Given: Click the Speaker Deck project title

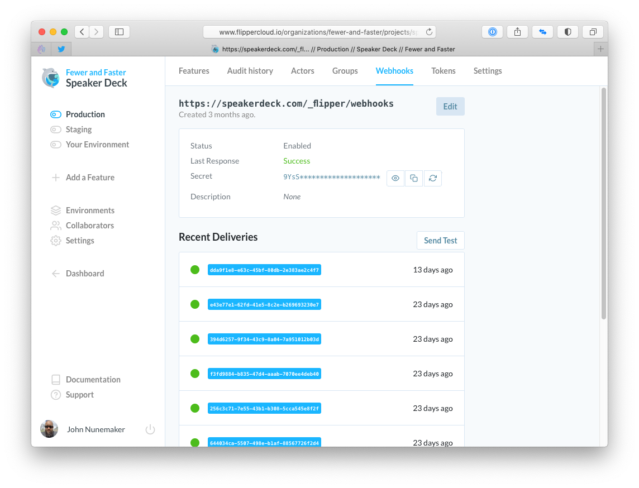Looking at the screenshot, I should point(96,83).
